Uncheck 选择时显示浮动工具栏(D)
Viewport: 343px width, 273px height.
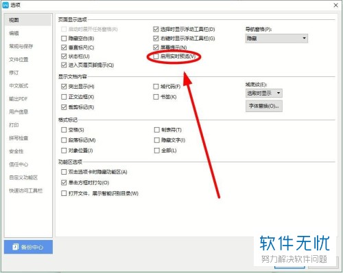point(156,29)
